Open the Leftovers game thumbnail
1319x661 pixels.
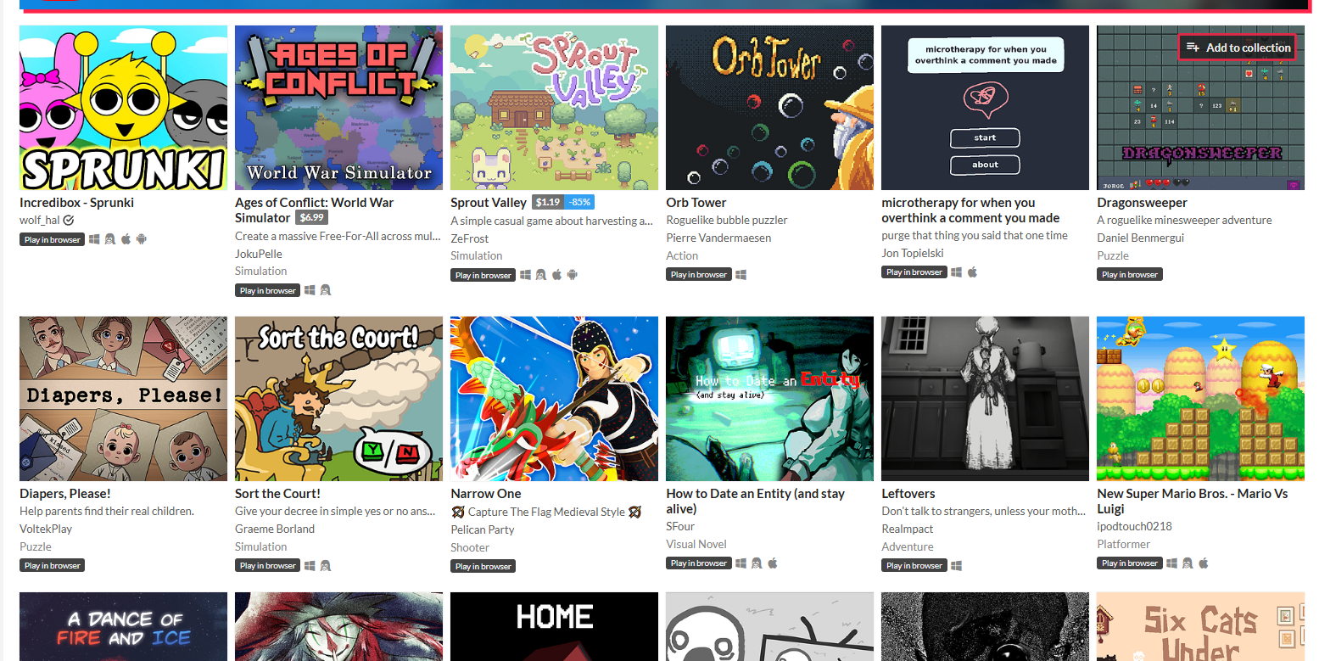pos(985,399)
